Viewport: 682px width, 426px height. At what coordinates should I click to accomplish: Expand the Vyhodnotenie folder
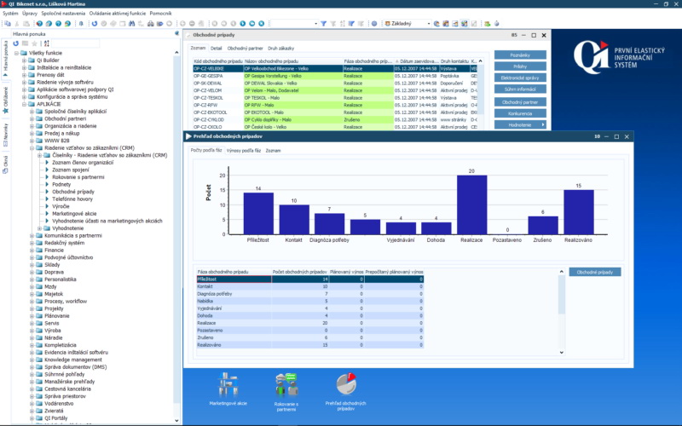[x=39, y=228]
